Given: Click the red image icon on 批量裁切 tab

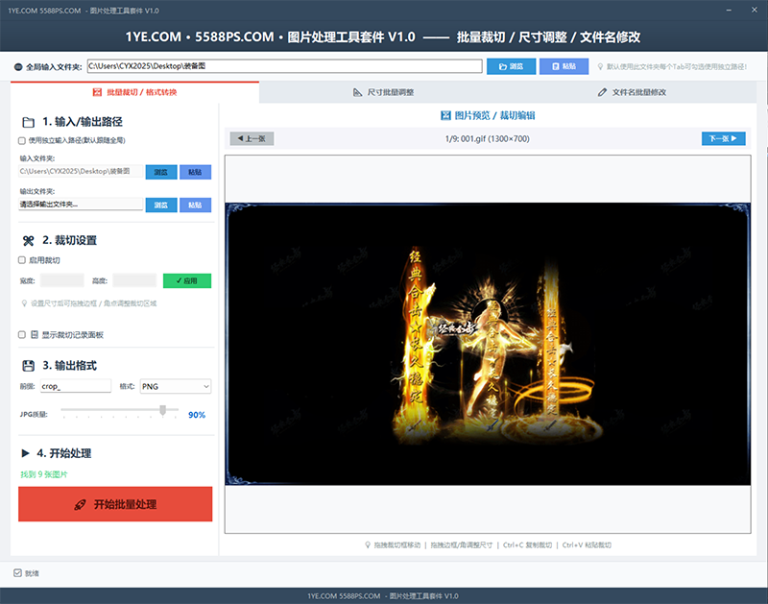Looking at the screenshot, I should tap(98, 92).
